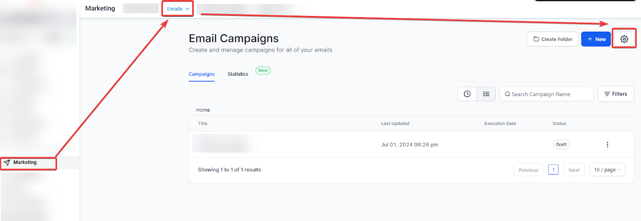Image resolution: width=641 pixels, height=221 pixels.
Task: Click the magnifier search icon
Action: (507, 94)
